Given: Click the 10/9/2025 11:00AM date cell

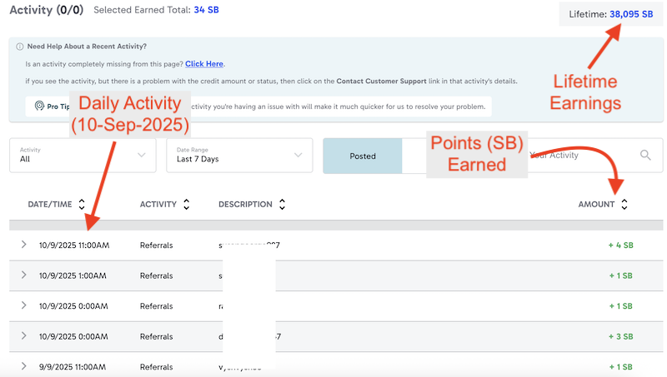Looking at the screenshot, I should [x=74, y=246].
